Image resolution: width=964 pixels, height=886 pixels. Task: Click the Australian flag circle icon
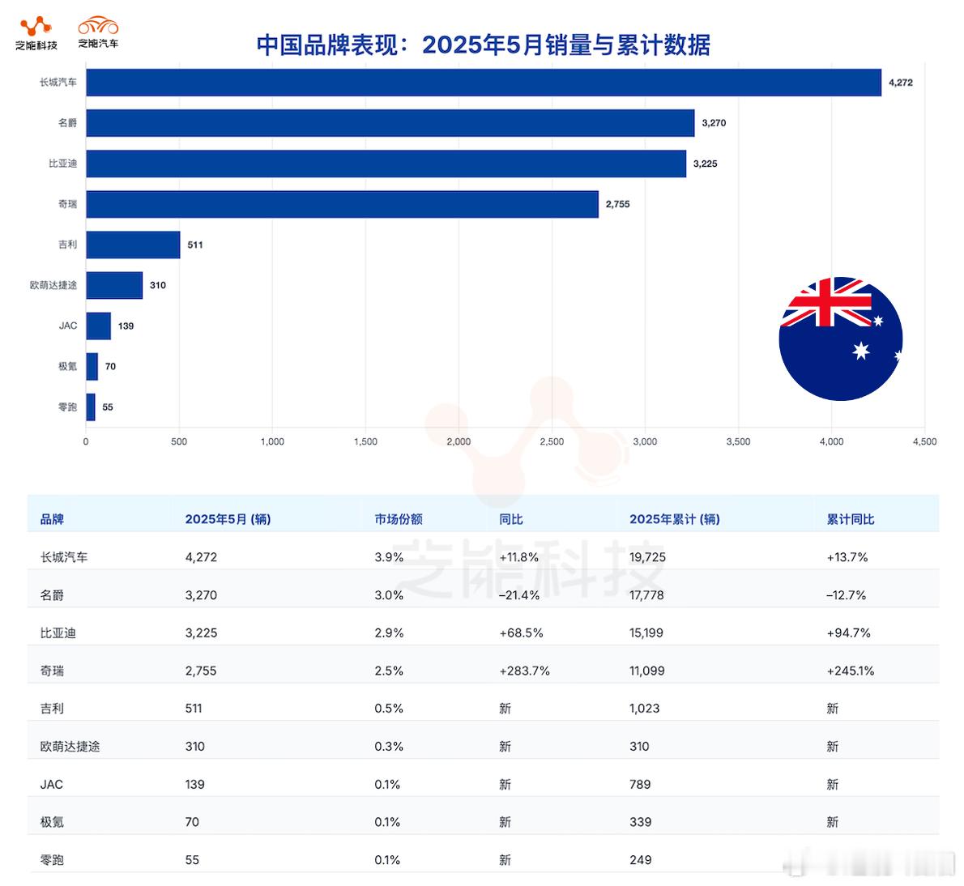pyautogui.click(x=840, y=339)
